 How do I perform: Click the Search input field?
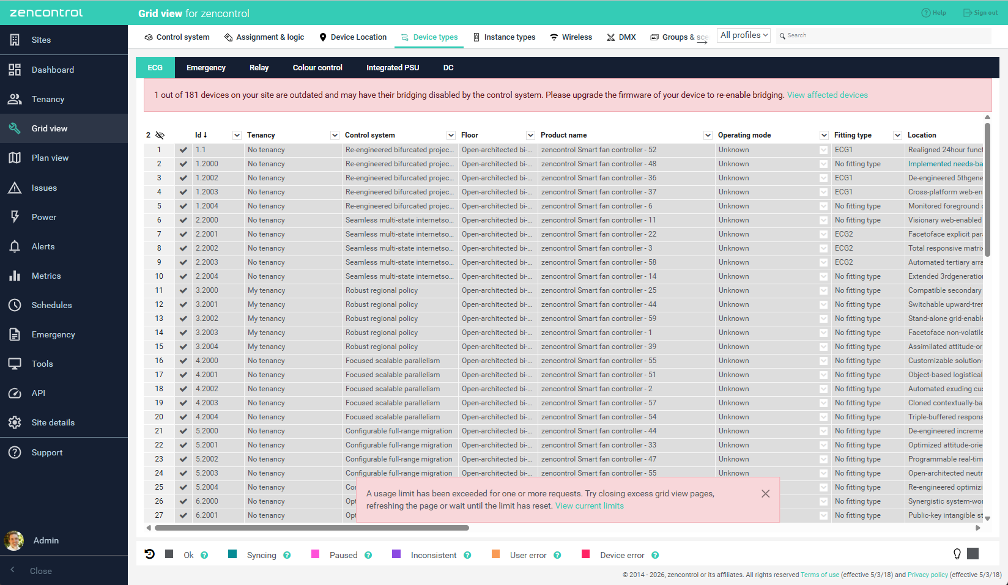click(884, 35)
